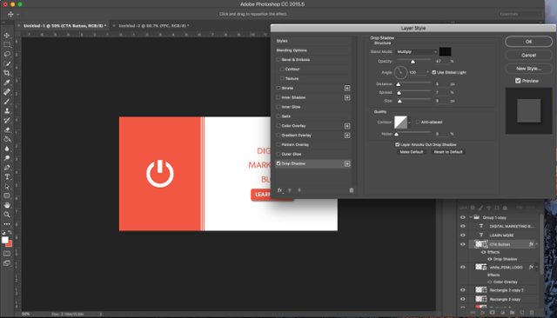This screenshot has width=557, height=318.
Task: Open the drop shadow color swatch
Action: point(445,52)
